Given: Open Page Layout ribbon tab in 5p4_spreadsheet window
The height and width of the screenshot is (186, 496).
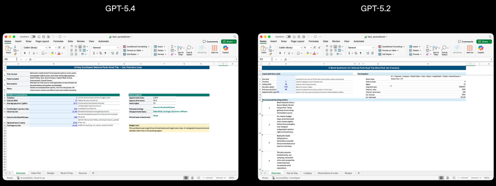Looking at the screenshot, I should pyautogui.click(x=42, y=41).
